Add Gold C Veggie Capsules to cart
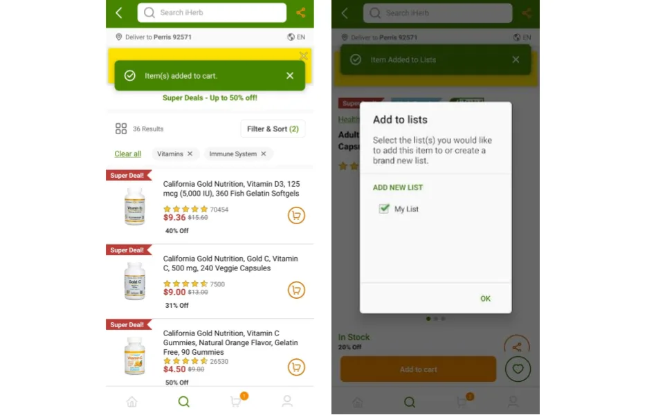 tap(296, 290)
